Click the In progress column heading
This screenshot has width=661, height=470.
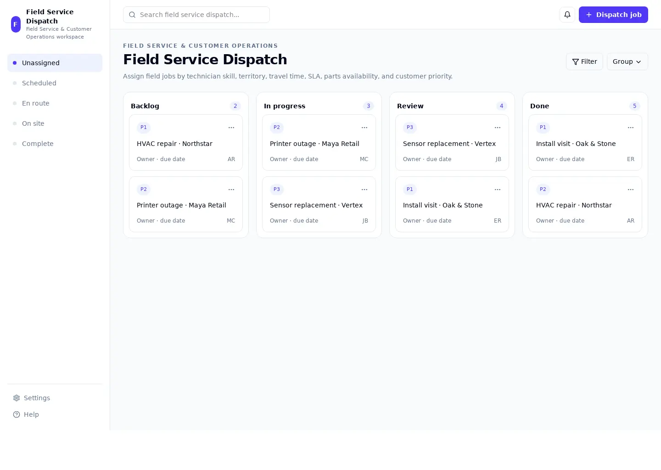285,106
